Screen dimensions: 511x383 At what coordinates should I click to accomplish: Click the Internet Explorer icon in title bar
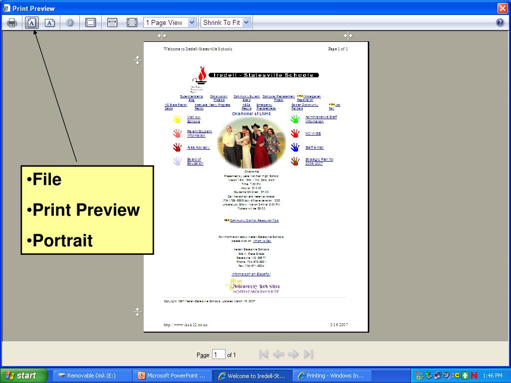(x=6, y=8)
